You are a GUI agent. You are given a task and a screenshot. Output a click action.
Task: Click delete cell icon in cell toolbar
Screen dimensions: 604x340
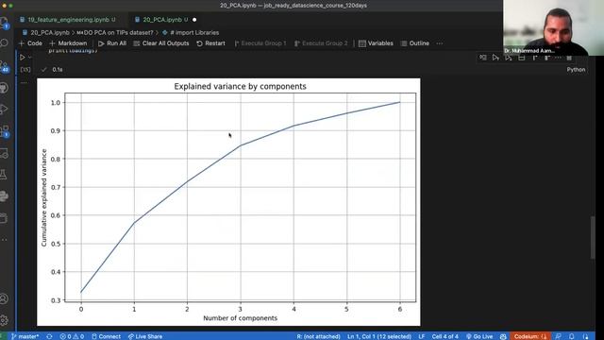569,58
